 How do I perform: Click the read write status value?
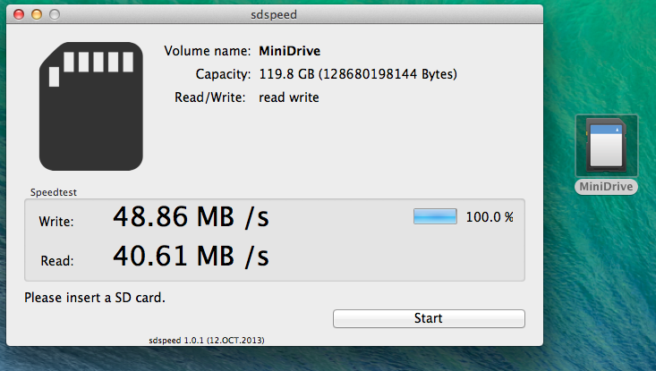pyautogui.click(x=289, y=97)
